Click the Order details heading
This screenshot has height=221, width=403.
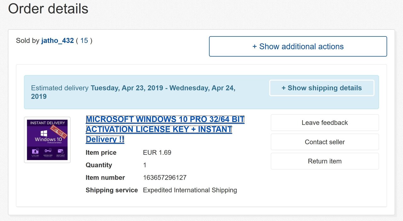(x=48, y=8)
